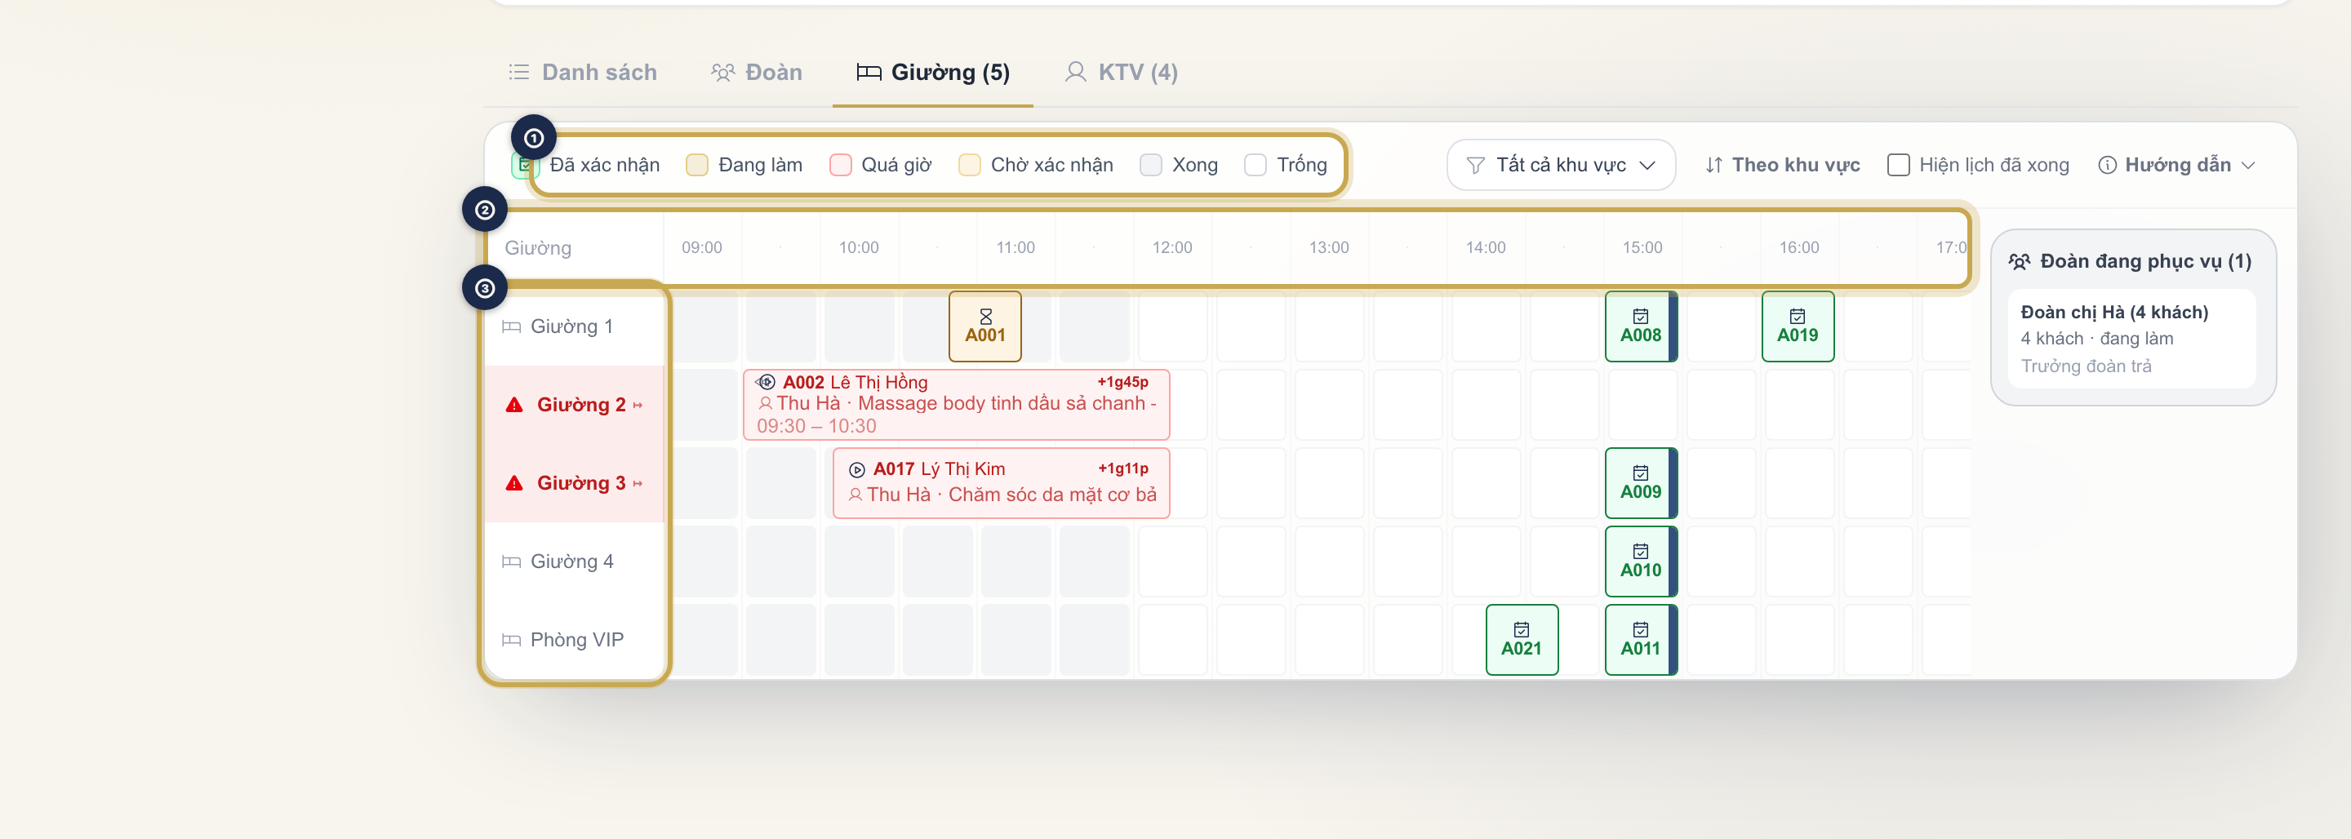This screenshot has width=2351, height=839.
Task: Enable the Hiện lịch đã xong checkbox
Action: click(1898, 165)
